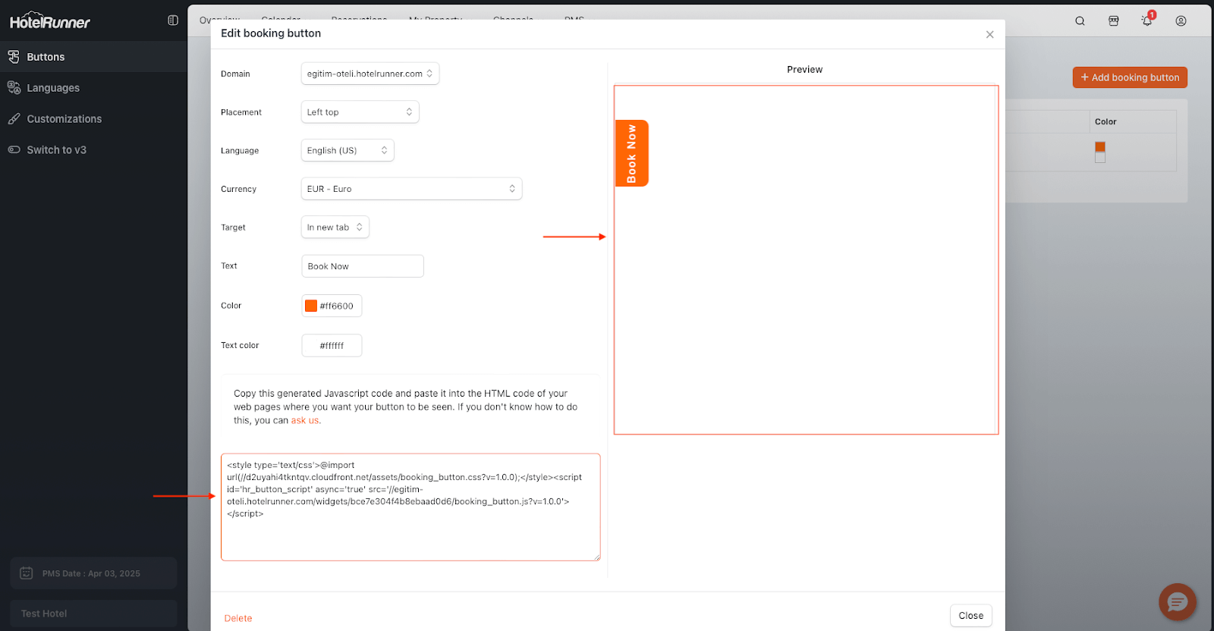Click the orange #ff6600 color swatch
The width and height of the screenshot is (1214, 631).
click(x=311, y=306)
